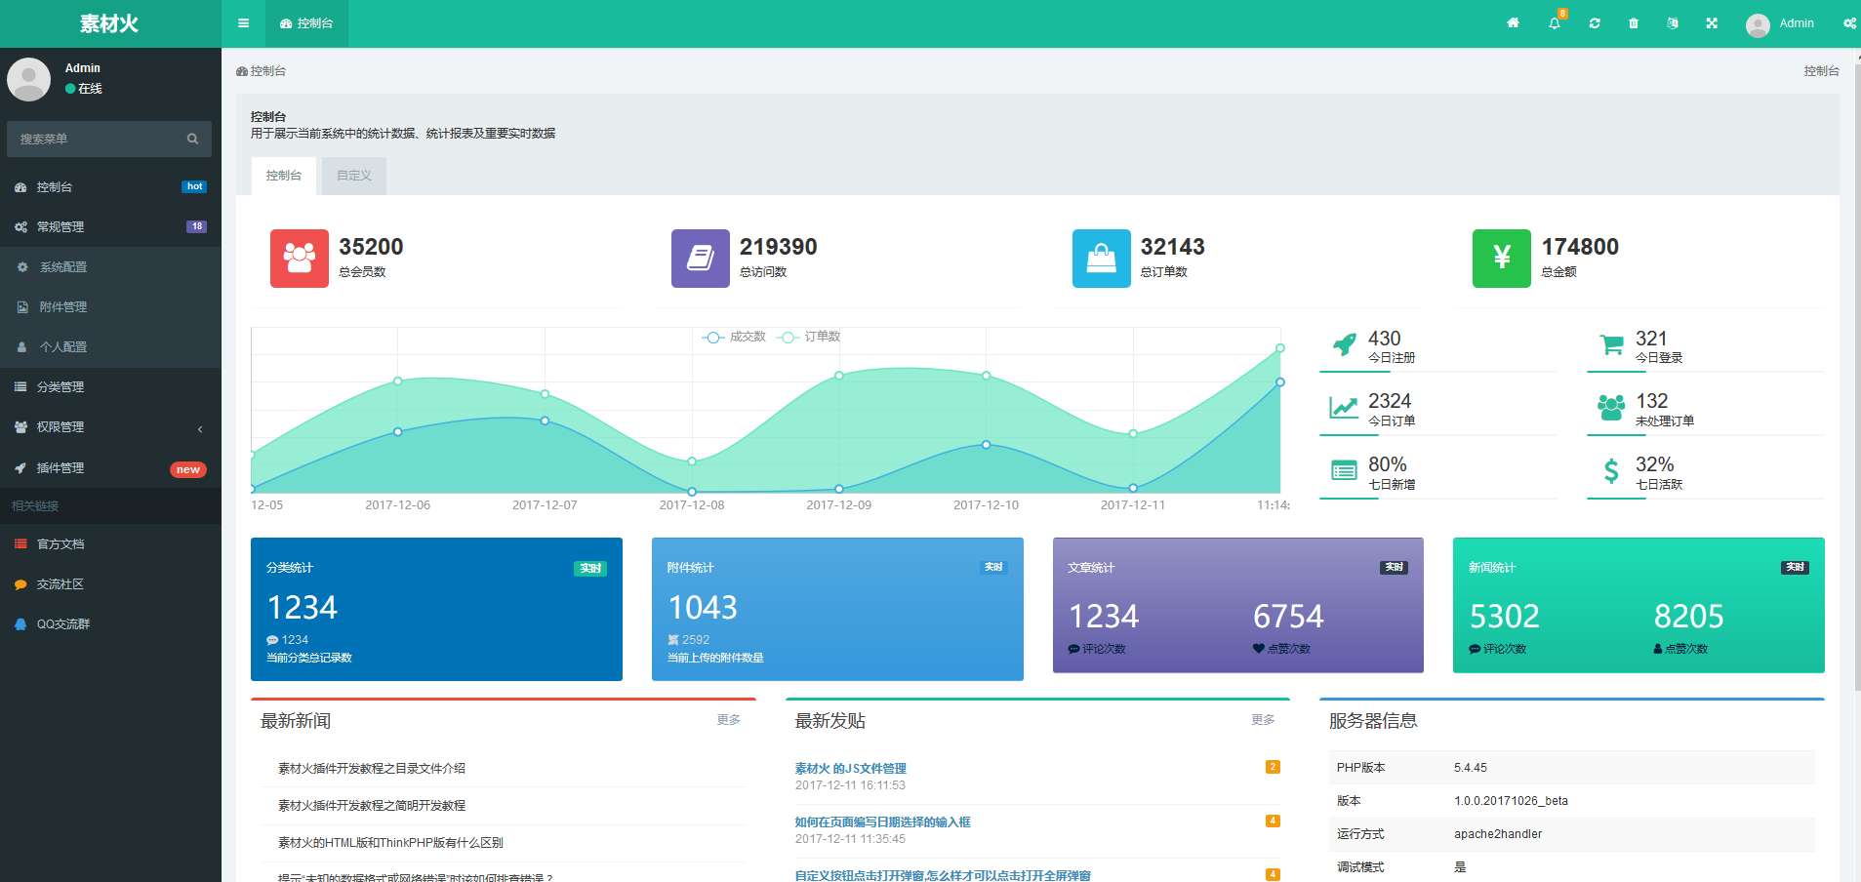
Task: Click the orange badge 2 on first post
Action: [x=1273, y=767]
